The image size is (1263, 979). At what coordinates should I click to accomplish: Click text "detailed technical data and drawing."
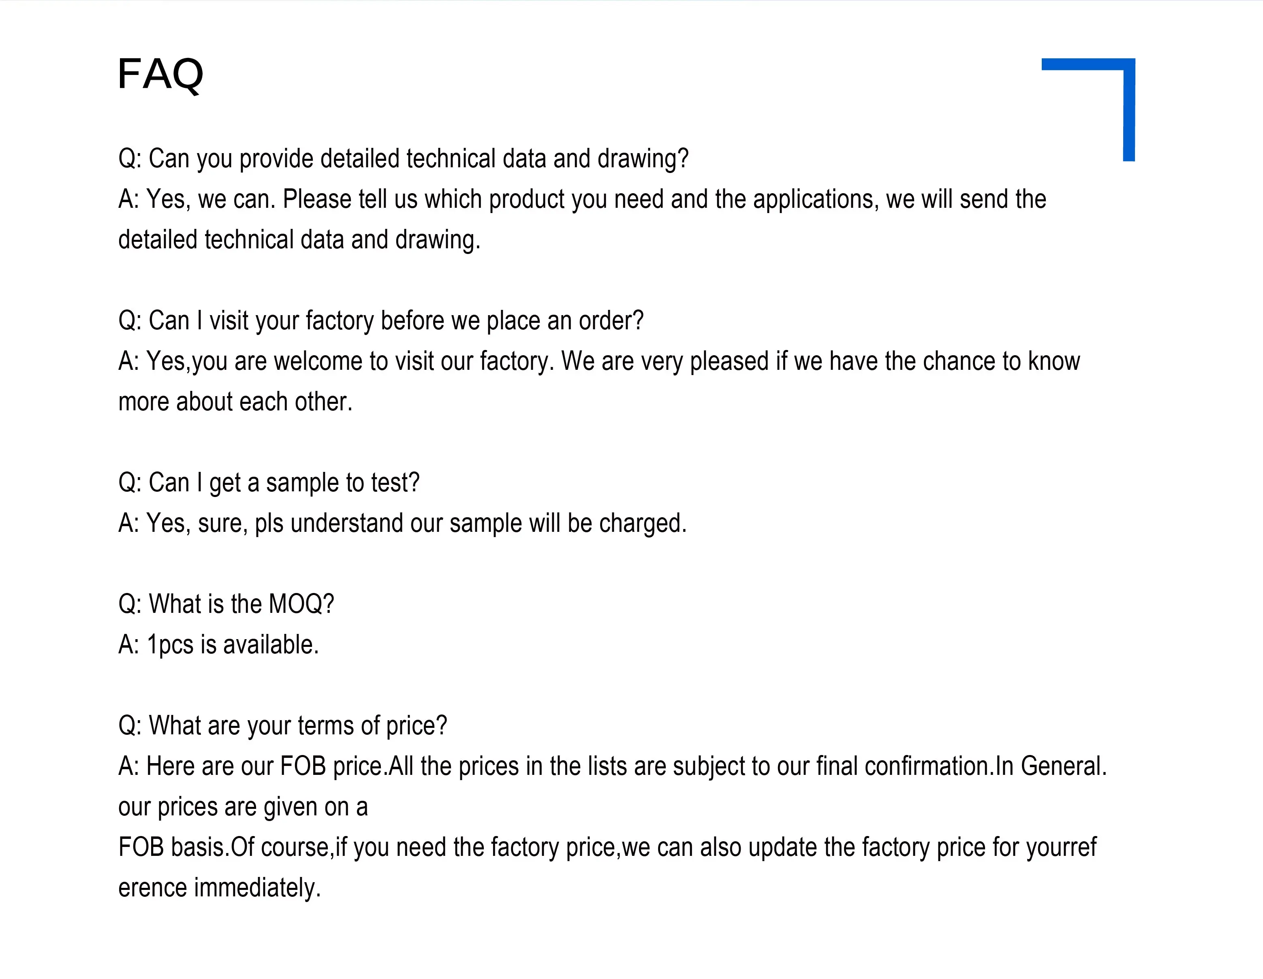[299, 240]
